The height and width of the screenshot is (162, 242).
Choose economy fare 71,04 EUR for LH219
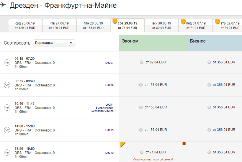coord(142,152)
